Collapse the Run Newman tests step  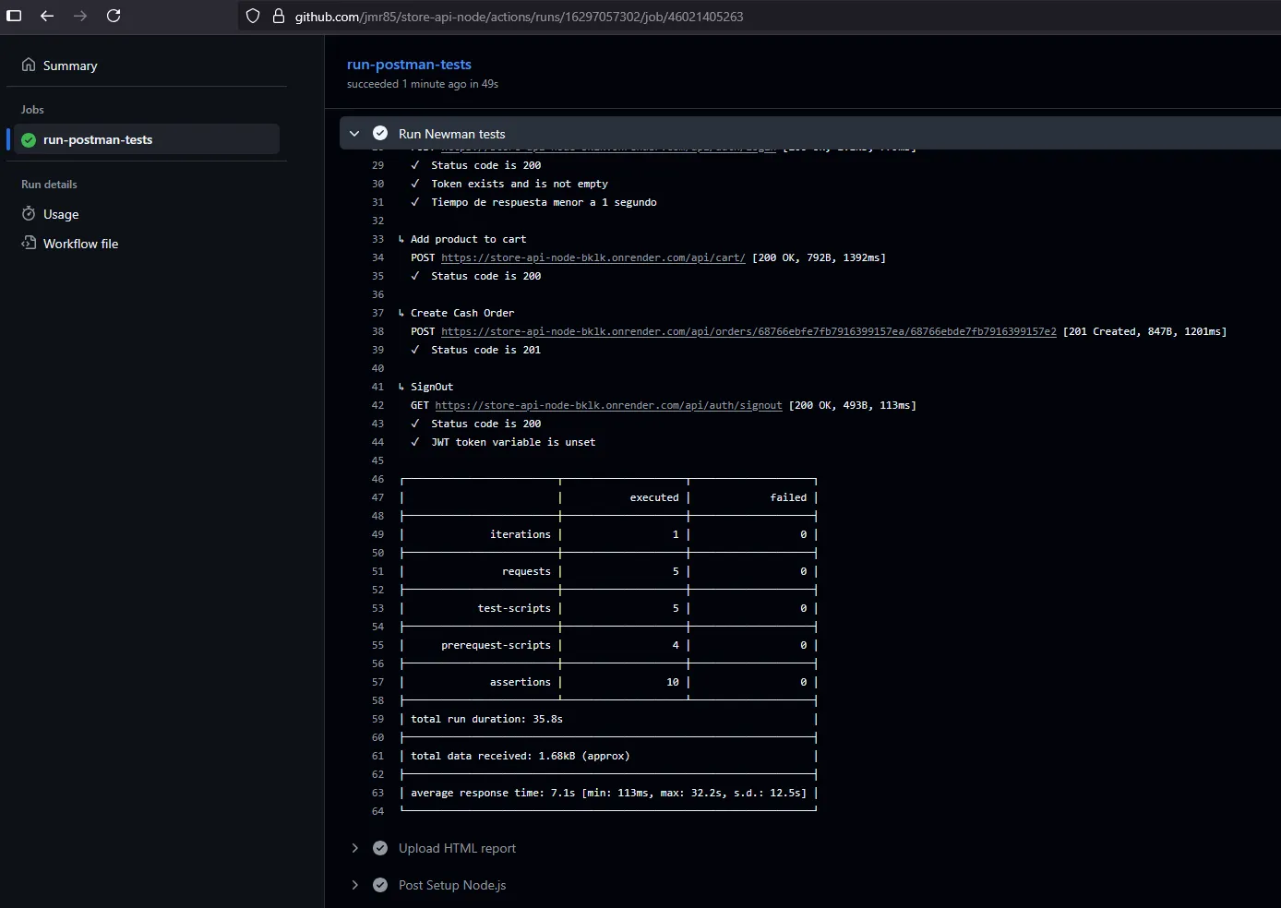[x=354, y=134]
